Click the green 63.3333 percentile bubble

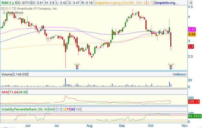[x=195, y=116]
